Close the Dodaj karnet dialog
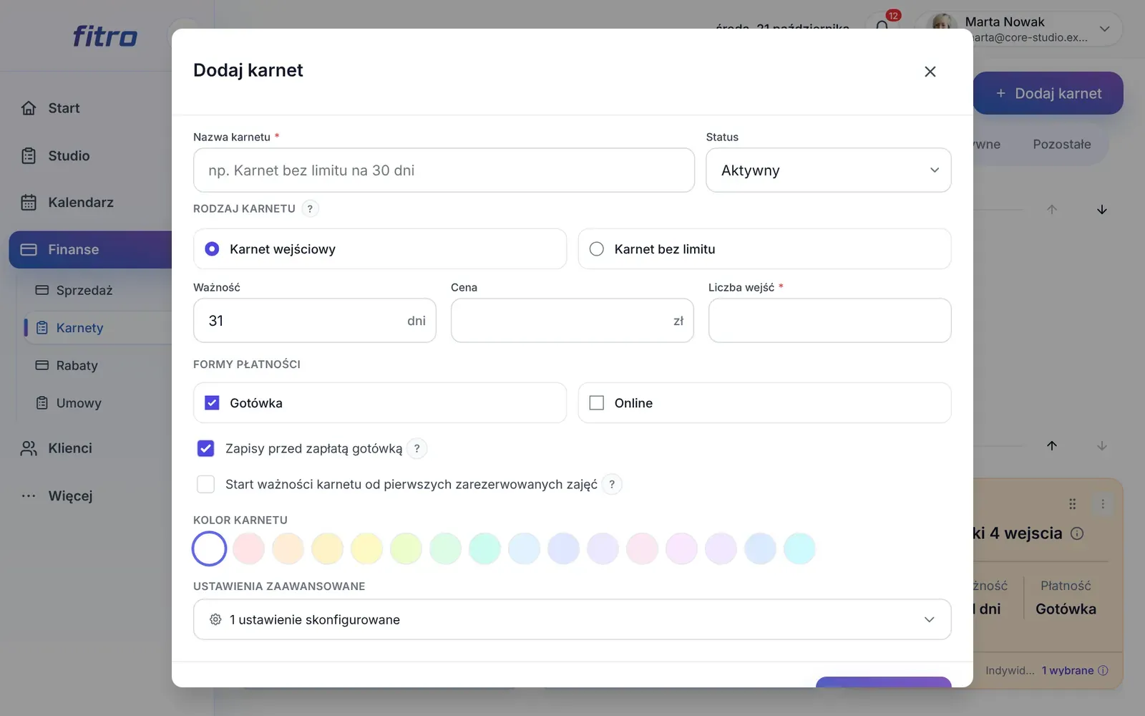 tap(930, 72)
